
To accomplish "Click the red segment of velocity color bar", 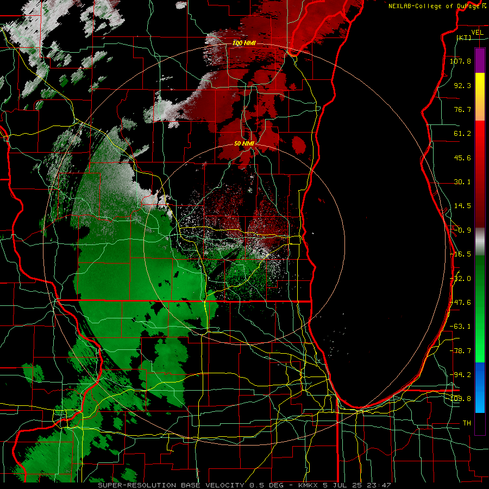I will tap(480, 174).
